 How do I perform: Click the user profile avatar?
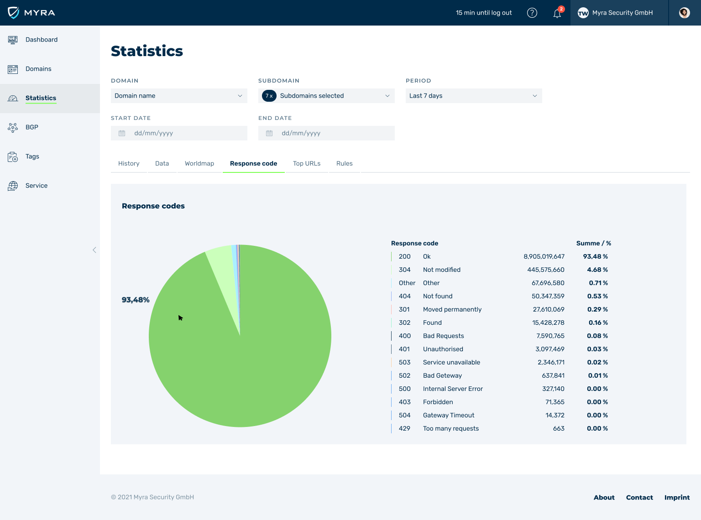point(684,13)
